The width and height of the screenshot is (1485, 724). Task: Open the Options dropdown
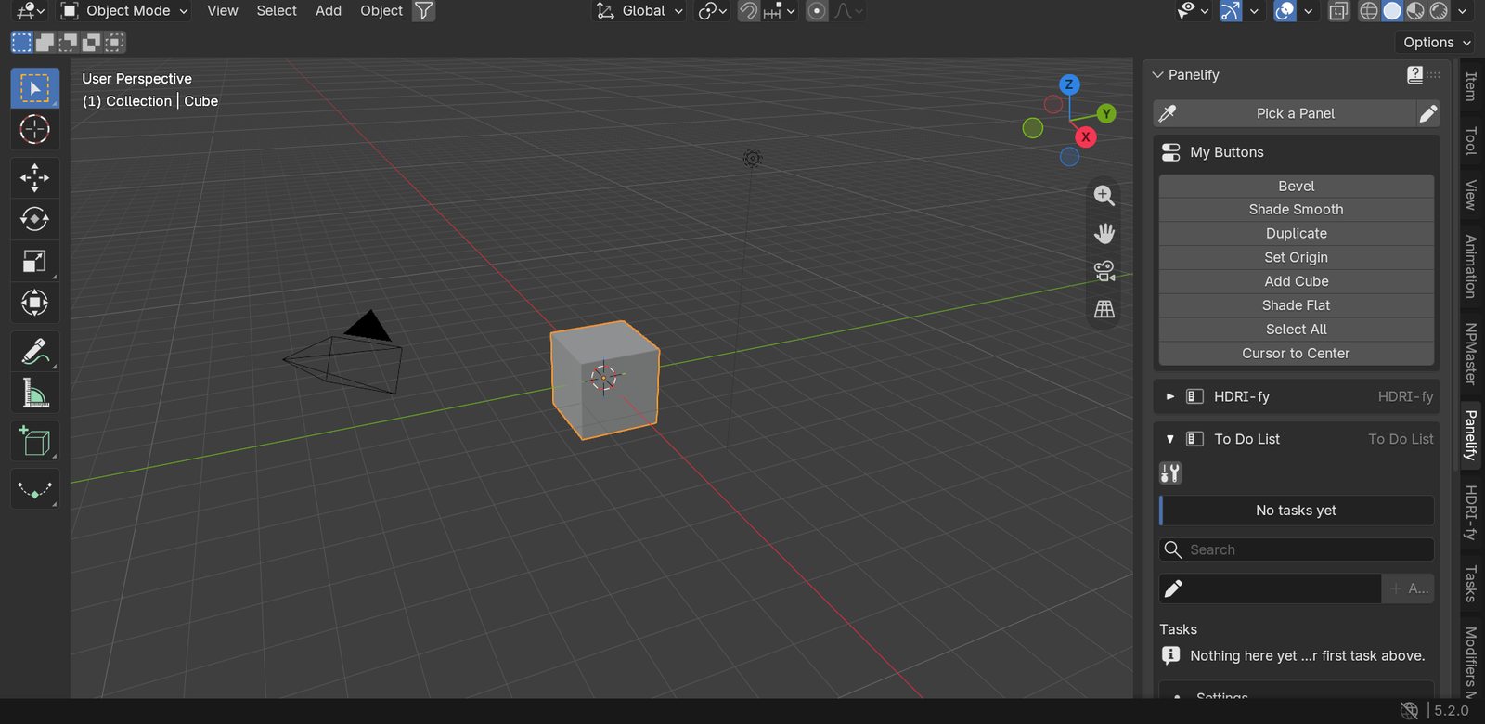click(x=1436, y=42)
